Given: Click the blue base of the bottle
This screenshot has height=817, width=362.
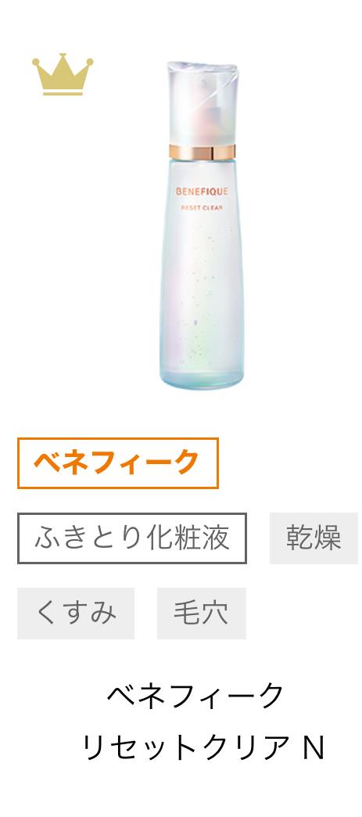Looking at the screenshot, I should [x=202, y=376].
